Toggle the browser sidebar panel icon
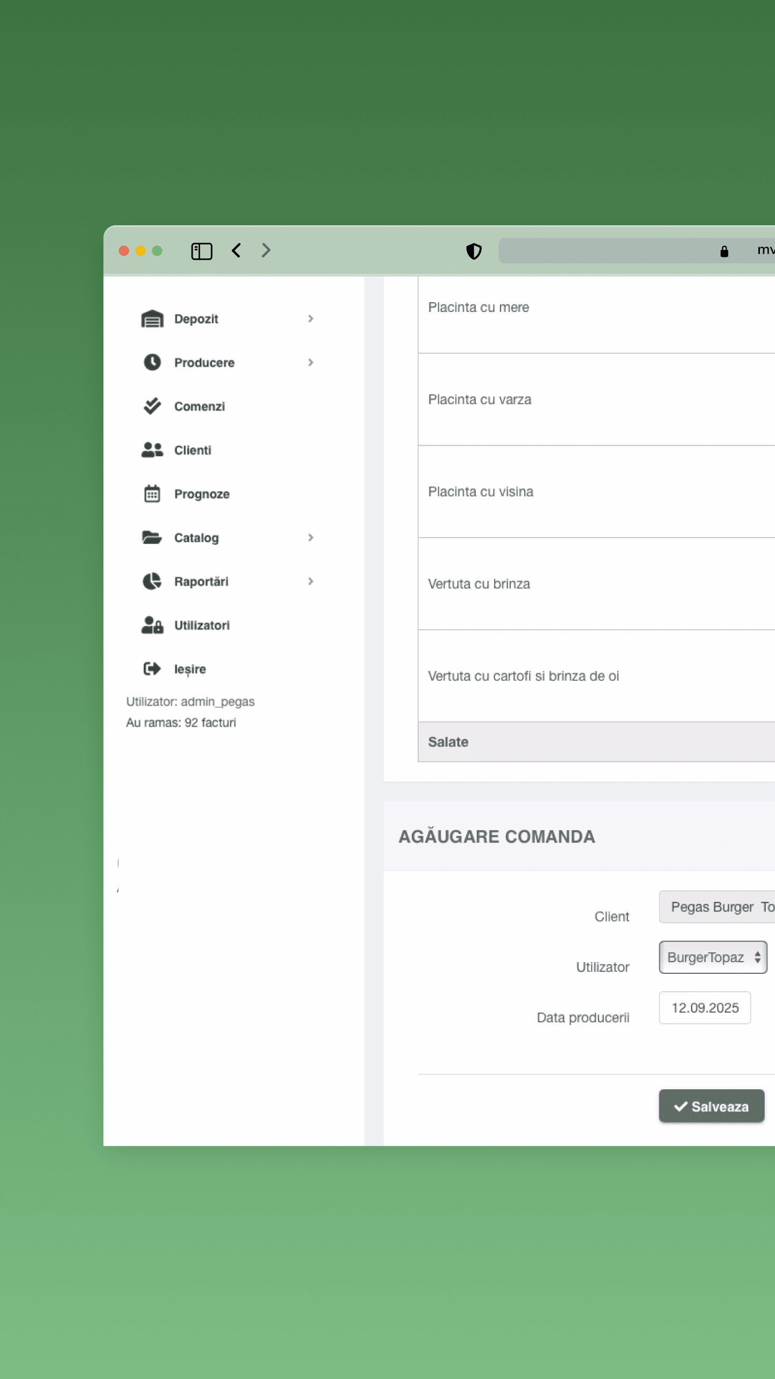 tap(202, 251)
